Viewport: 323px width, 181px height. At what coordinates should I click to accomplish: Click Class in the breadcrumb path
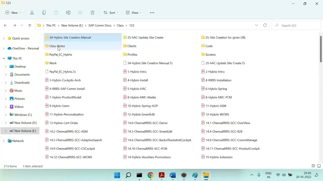(x=120, y=25)
